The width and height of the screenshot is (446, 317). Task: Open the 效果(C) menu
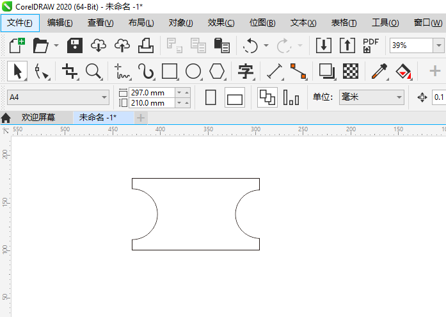coord(221,22)
